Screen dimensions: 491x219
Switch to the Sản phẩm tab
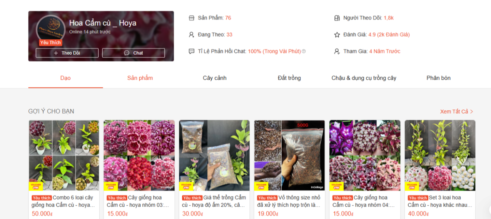[140, 78]
